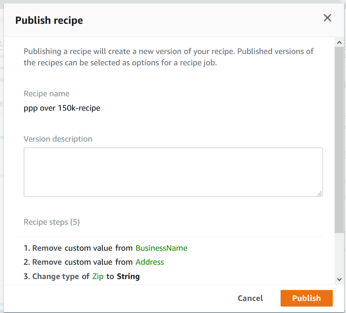The height and width of the screenshot is (313, 346).
Task: Click inside the Version description field
Action: [173, 172]
